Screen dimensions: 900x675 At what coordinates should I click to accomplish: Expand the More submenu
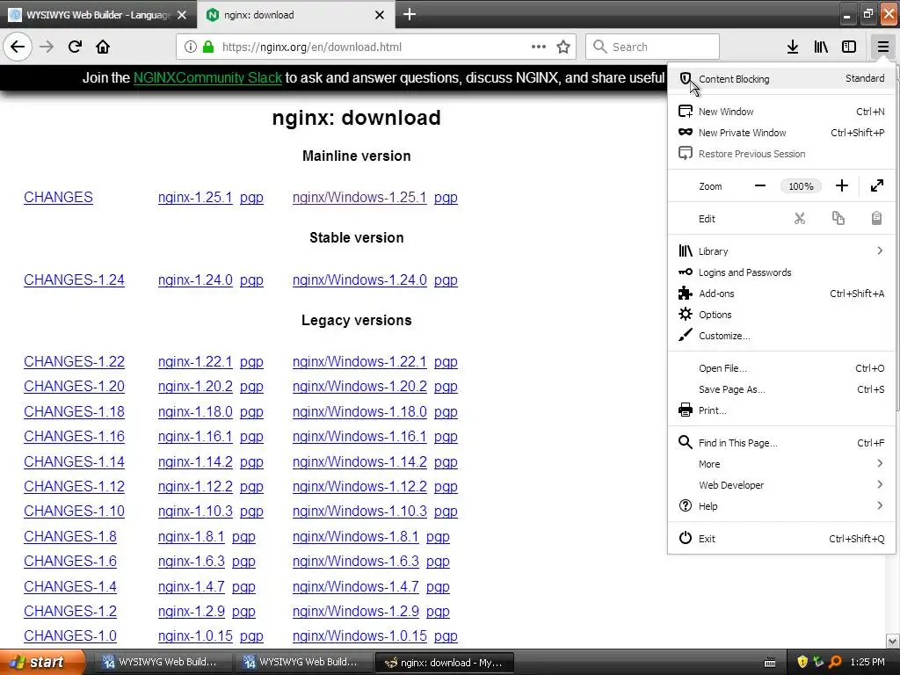pyautogui.click(x=781, y=464)
